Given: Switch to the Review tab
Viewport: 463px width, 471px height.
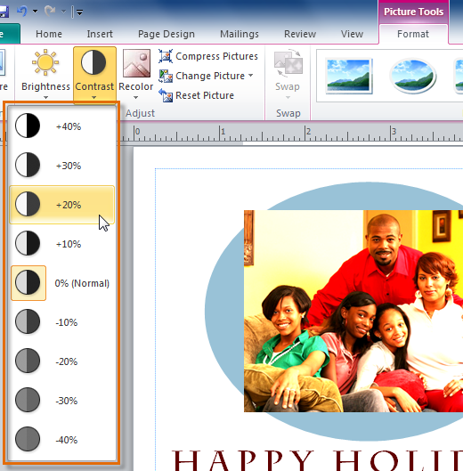Looking at the screenshot, I should (300, 34).
